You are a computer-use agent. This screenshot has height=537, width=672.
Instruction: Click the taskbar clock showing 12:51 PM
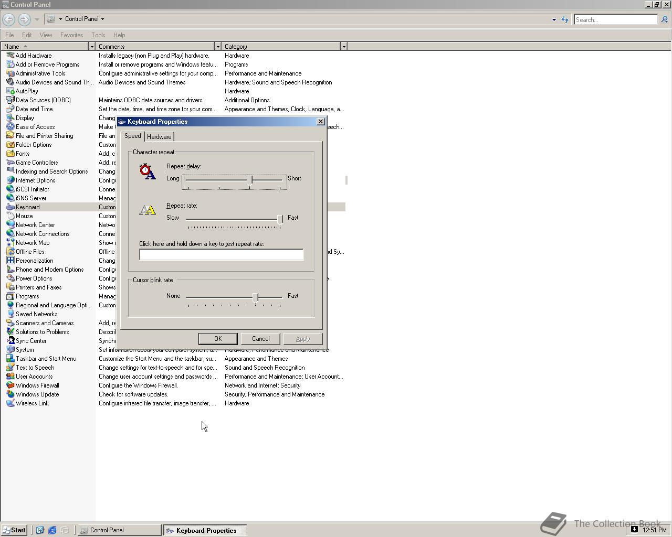tap(655, 530)
